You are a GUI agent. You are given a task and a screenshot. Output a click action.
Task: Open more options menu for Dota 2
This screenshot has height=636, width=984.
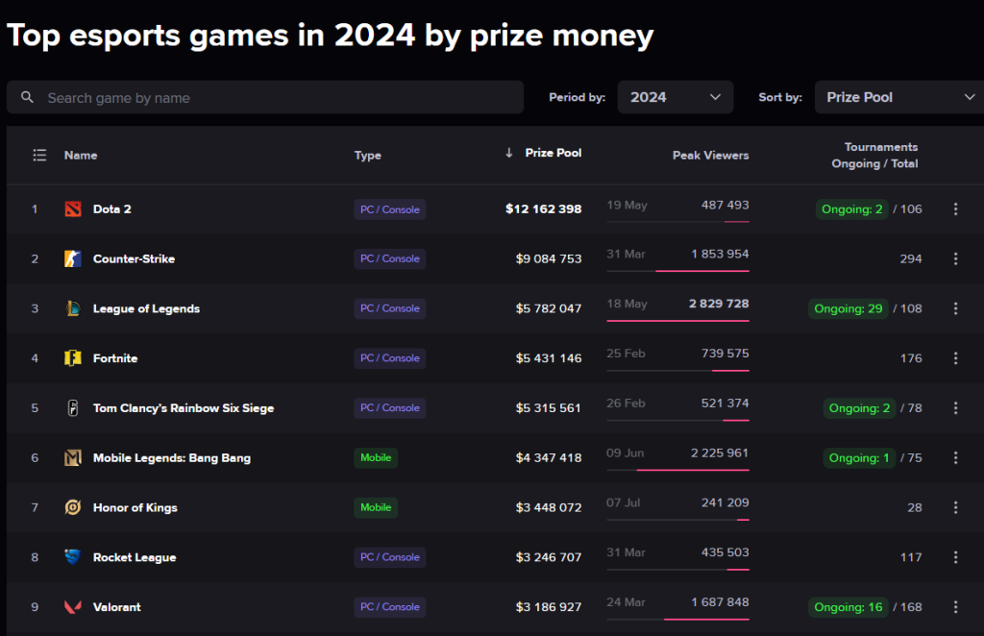coord(955,209)
